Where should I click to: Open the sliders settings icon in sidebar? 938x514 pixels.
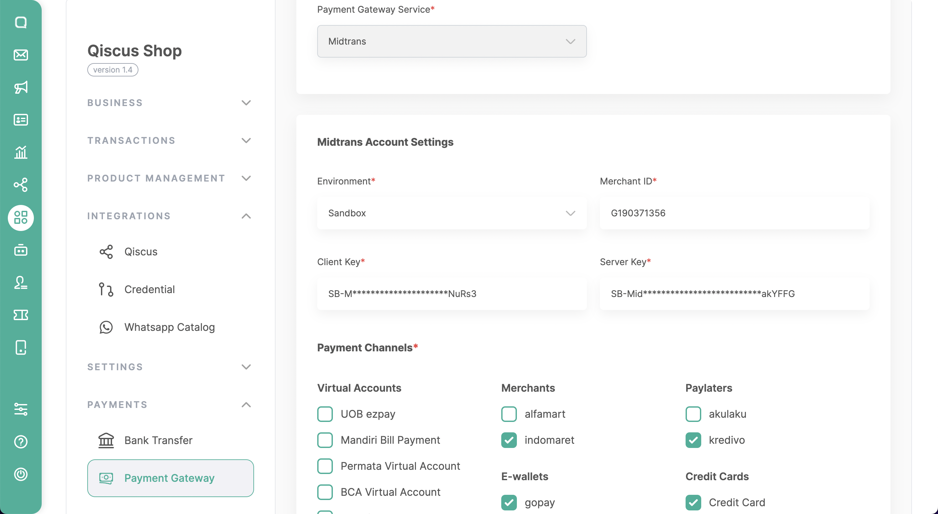point(21,409)
